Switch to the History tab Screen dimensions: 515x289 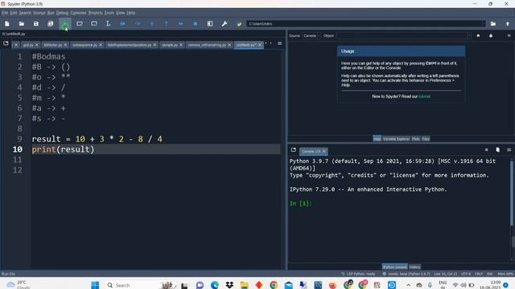click(415, 267)
